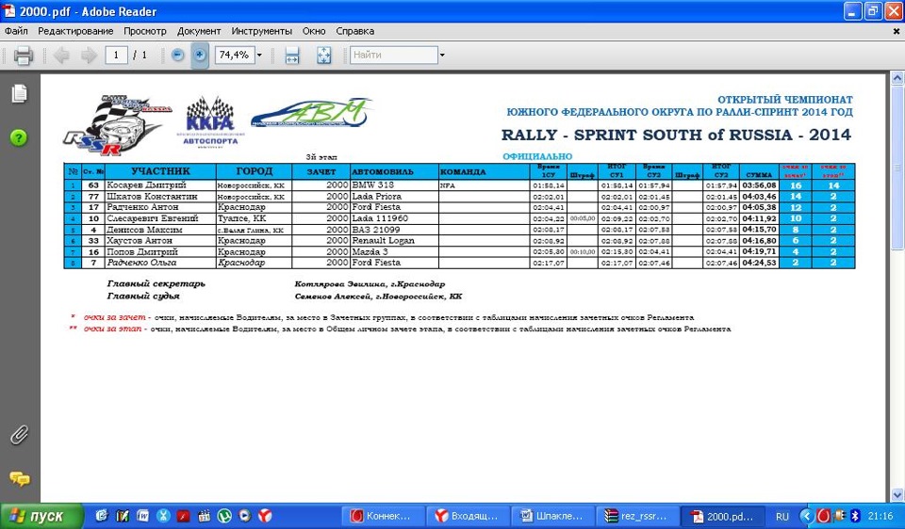Click the name Слесаревич Евгений
The width and height of the screenshot is (905, 529).
(153, 218)
